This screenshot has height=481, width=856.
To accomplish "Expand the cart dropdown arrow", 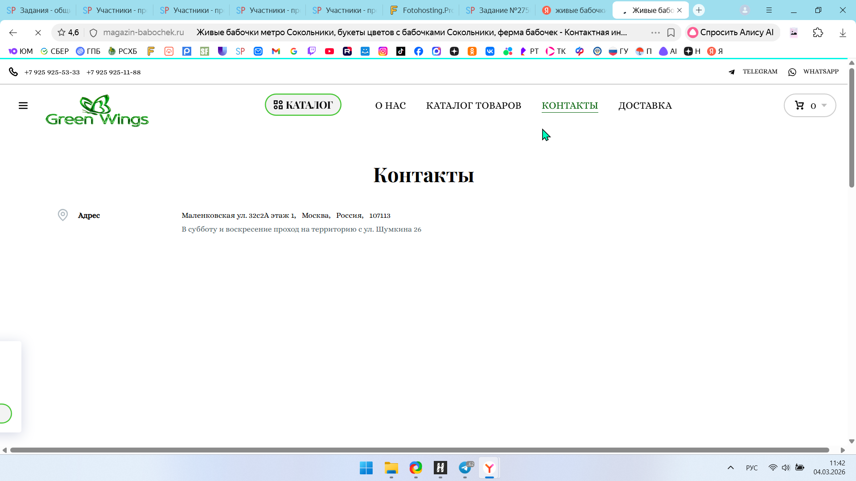I will tap(824, 106).
